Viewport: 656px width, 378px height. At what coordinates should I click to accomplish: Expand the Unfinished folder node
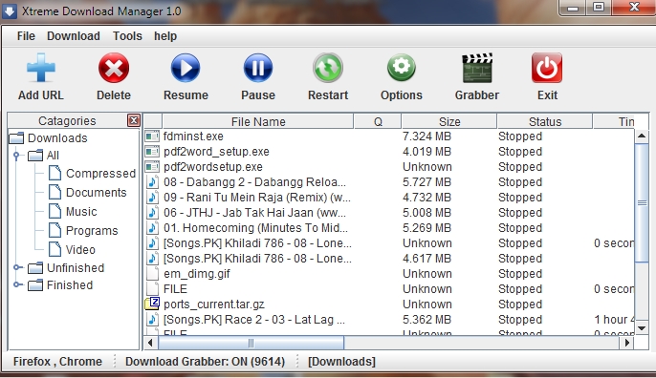pos(16,267)
